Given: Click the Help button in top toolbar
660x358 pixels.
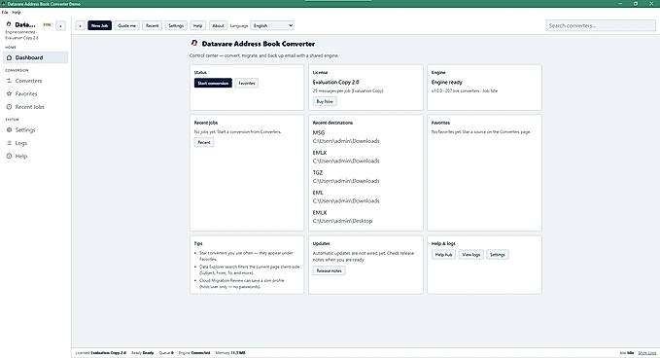Looking at the screenshot, I should click(198, 25).
